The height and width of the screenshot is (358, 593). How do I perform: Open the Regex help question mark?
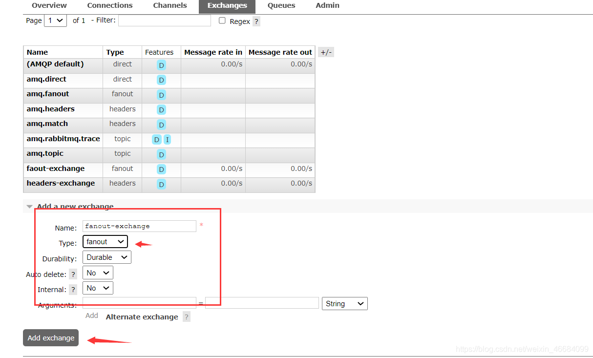click(256, 21)
